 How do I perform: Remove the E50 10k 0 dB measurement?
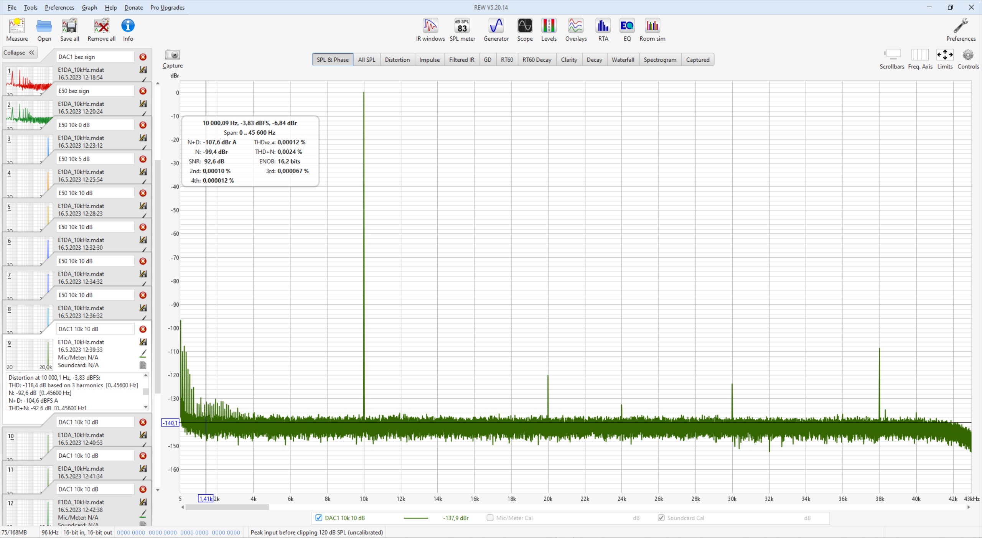(x=143, y=125)
